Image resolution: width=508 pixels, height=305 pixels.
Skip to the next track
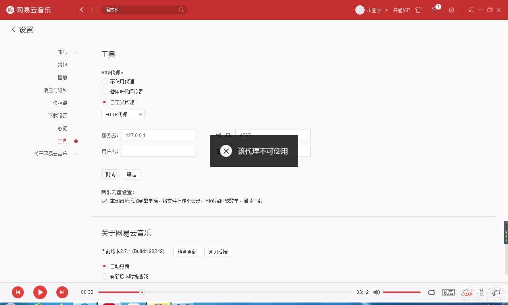click(x=62, y=292)
